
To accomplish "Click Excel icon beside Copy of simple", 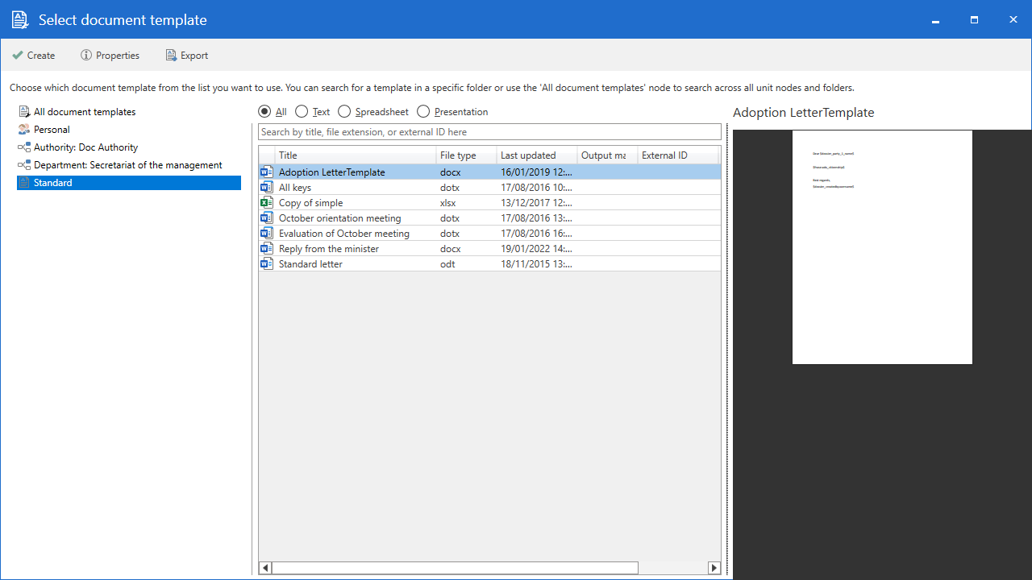I will tap(267, 203).
